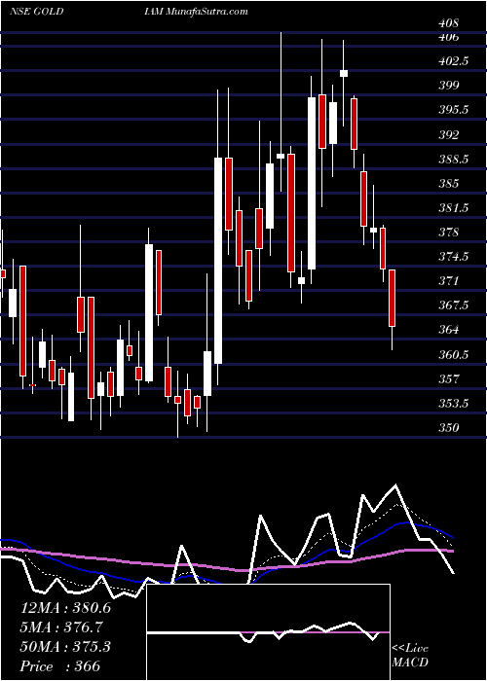Click the 402.5 price axis label
This screenshot has width=487, height=681.
(x=454, y=61)
